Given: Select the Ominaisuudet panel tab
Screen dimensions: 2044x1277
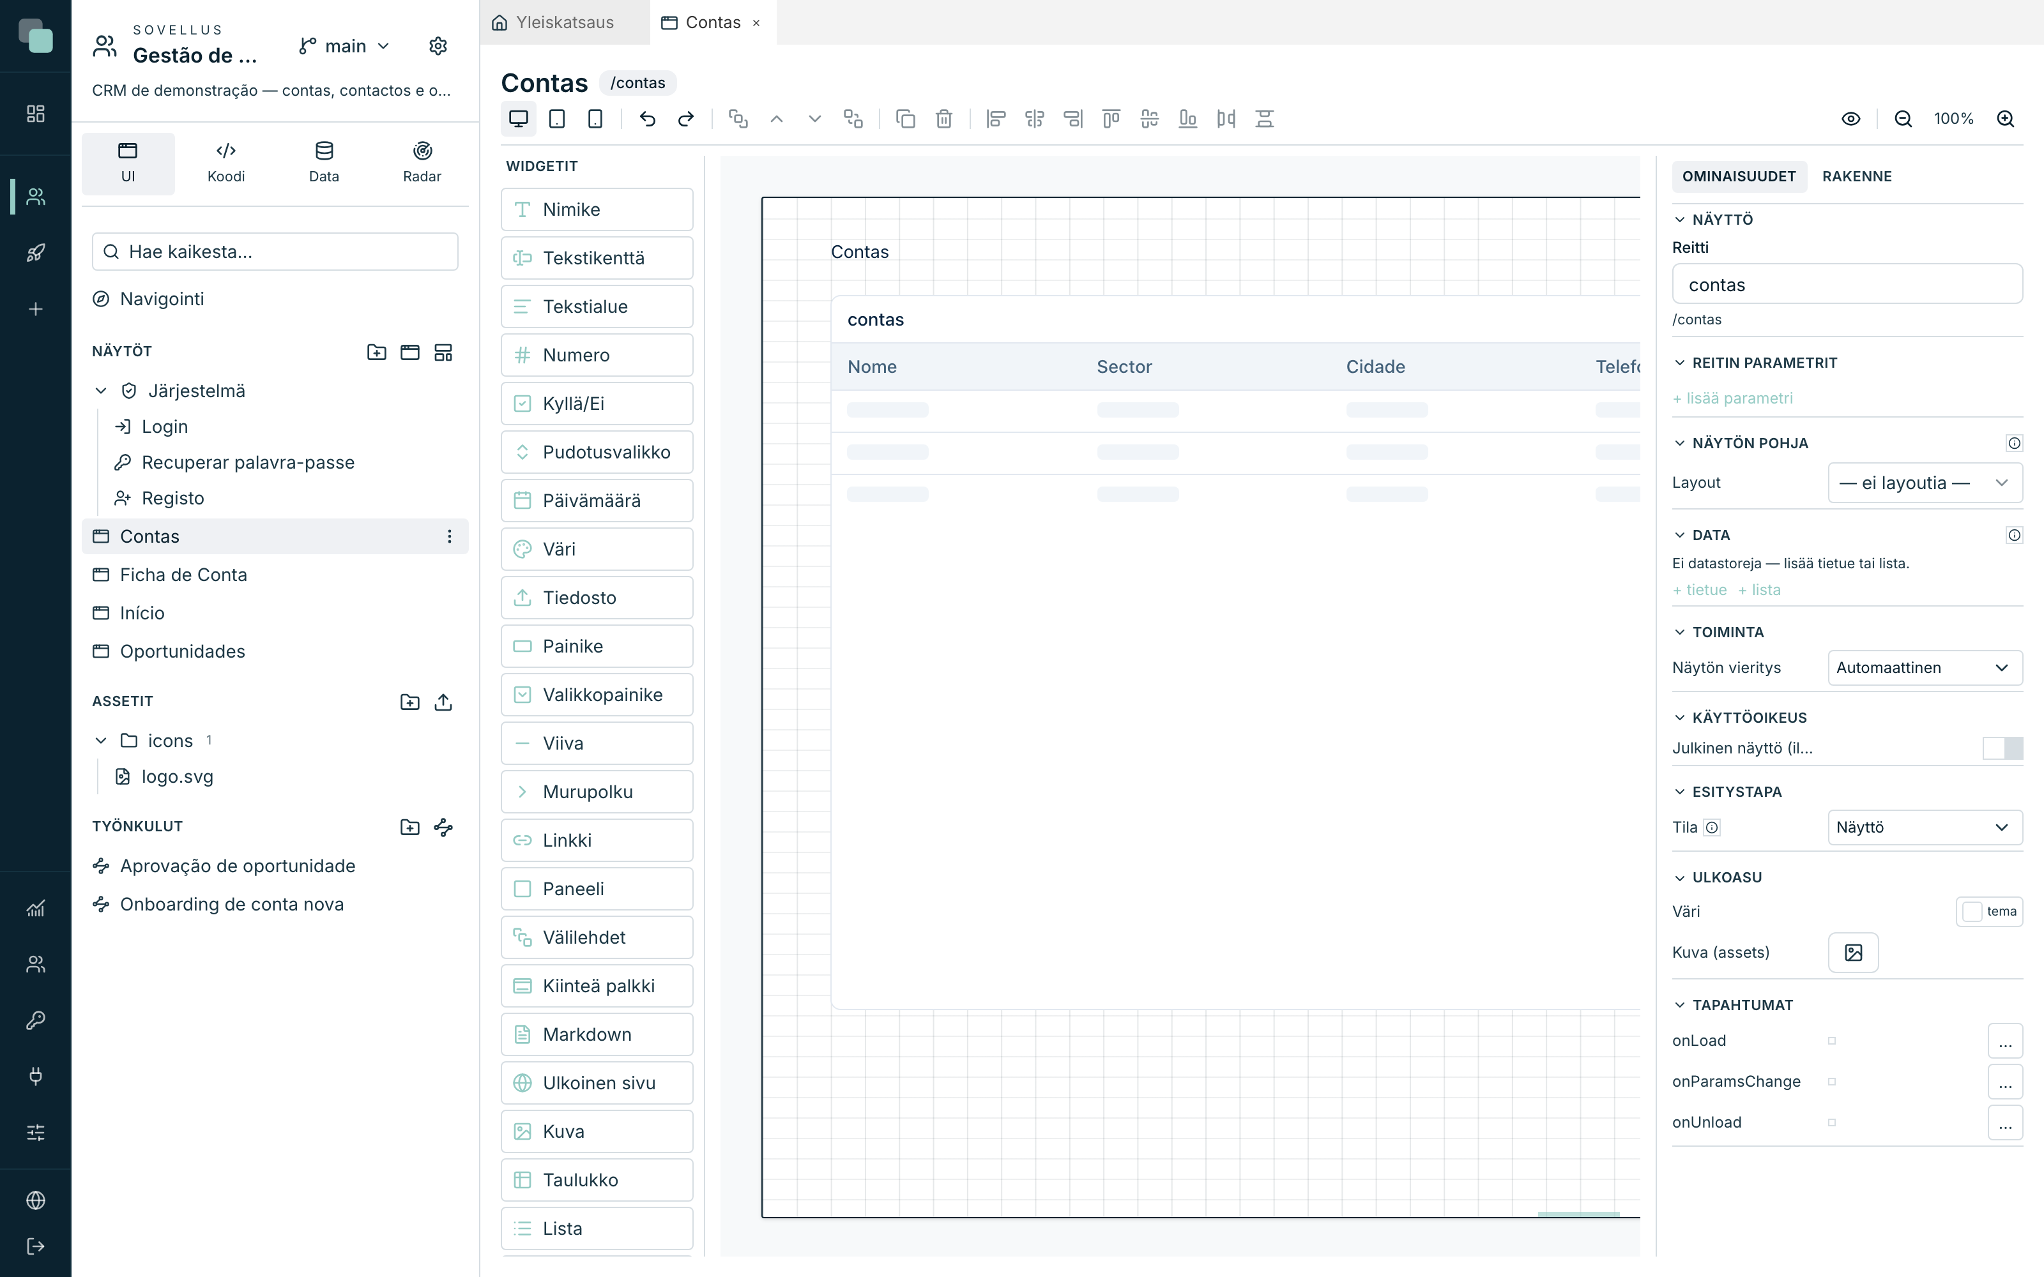Looking at the screenshot, I should coord(1739,176).
